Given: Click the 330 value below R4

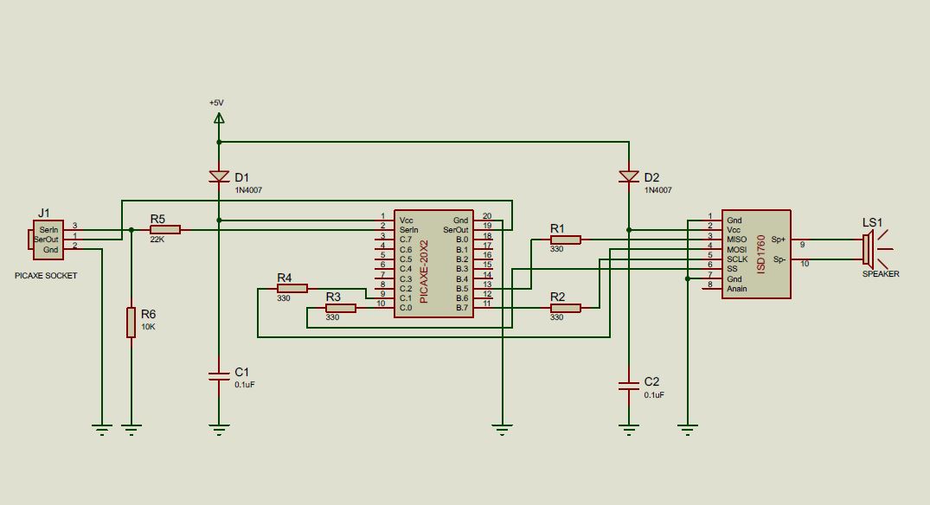Looking at the screenshot, I should pyautogui.click(x=284, y=298).
